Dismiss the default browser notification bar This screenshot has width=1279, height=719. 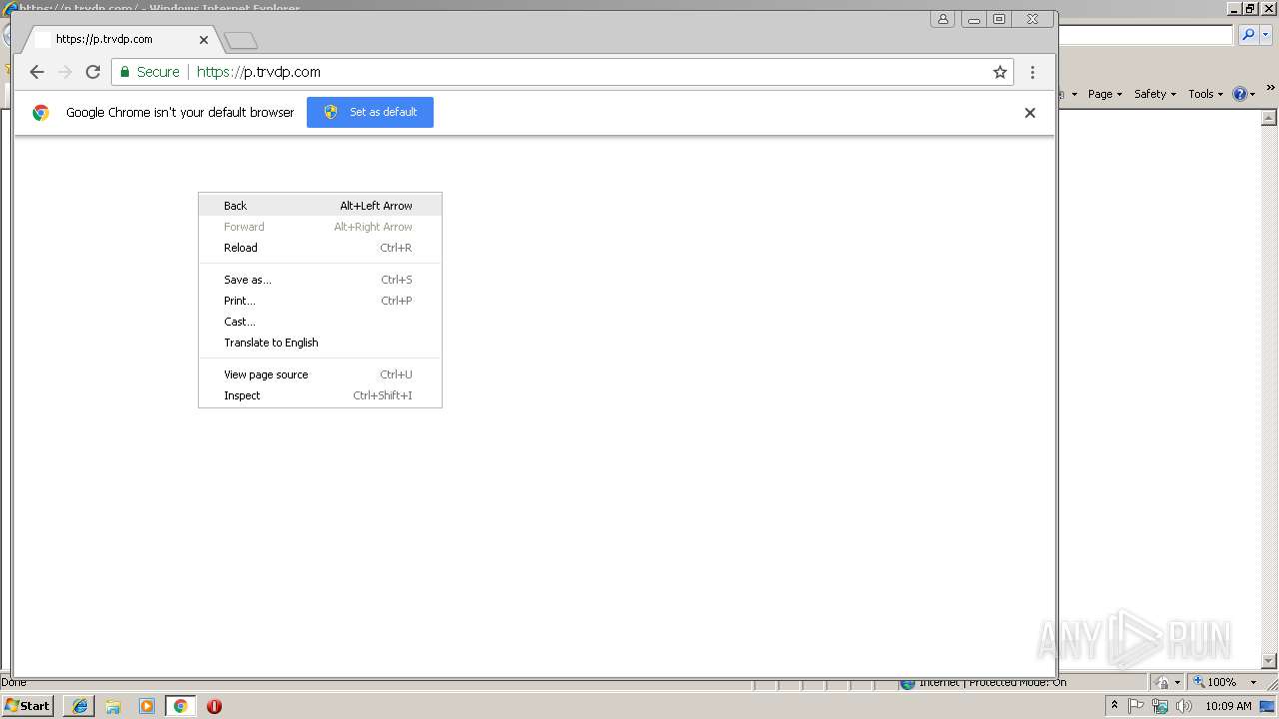(1030, 113)
